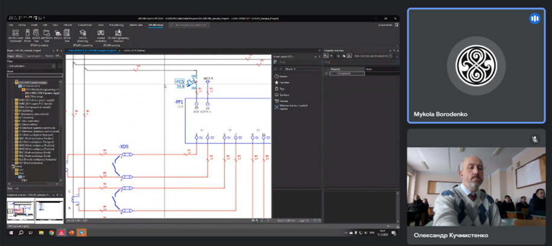Open Windows taskbar search
The width and height of the screenshot is (552, 246).
click(21, 233)
